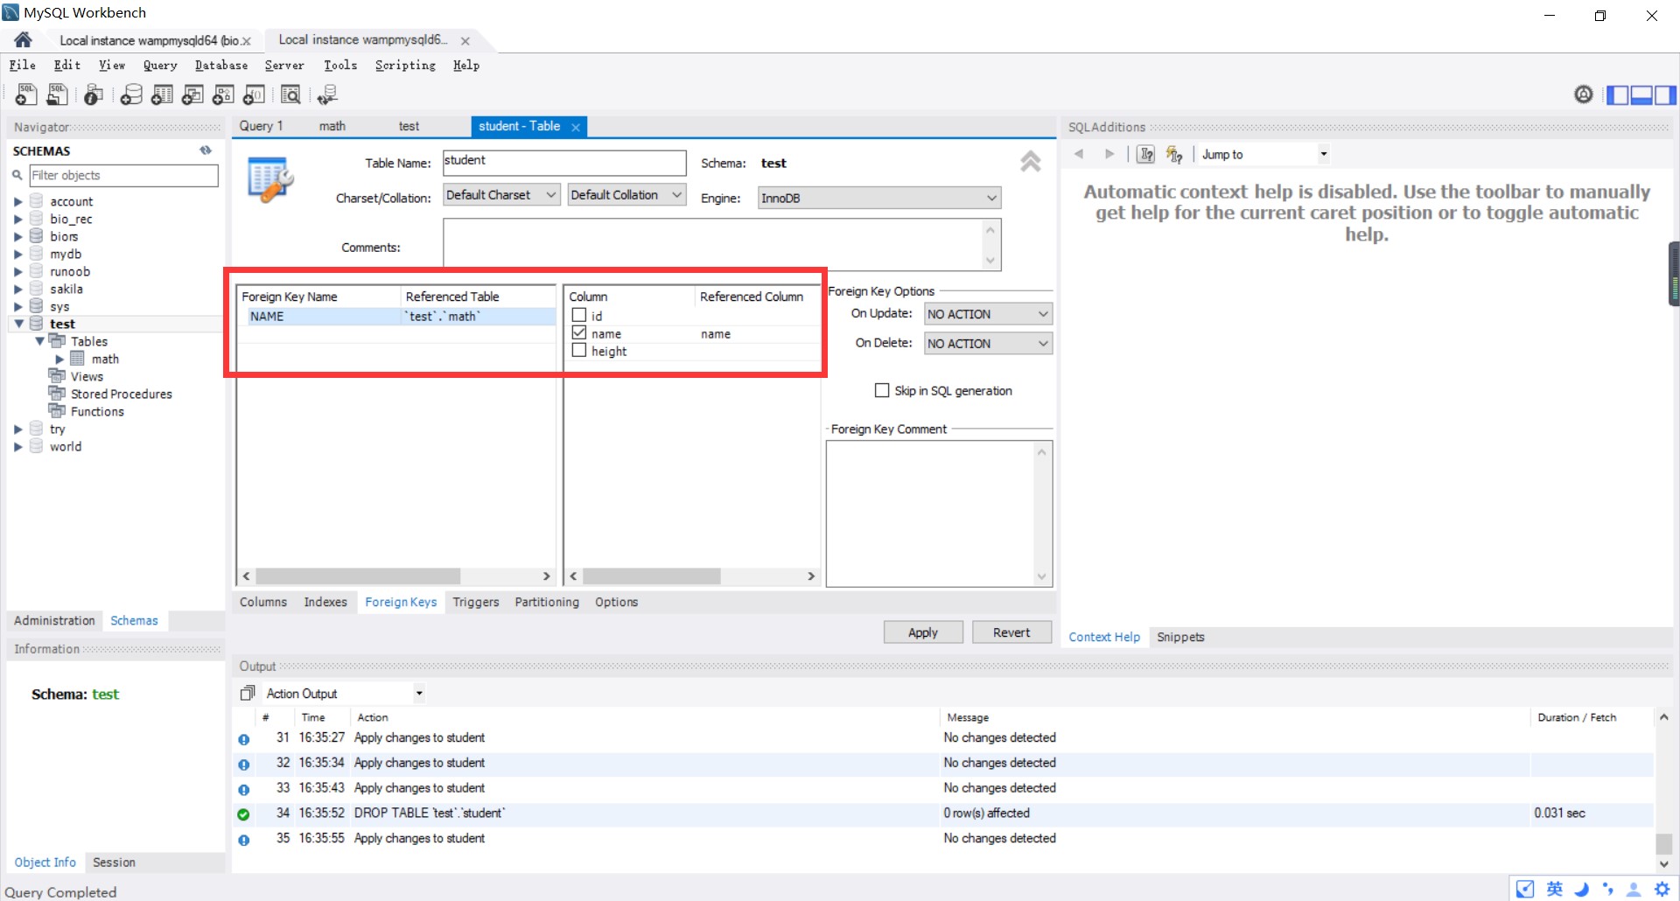Screen dimensions: 1680x901
Task: Enable Skip in SQL generation
Action: point(882,390)
